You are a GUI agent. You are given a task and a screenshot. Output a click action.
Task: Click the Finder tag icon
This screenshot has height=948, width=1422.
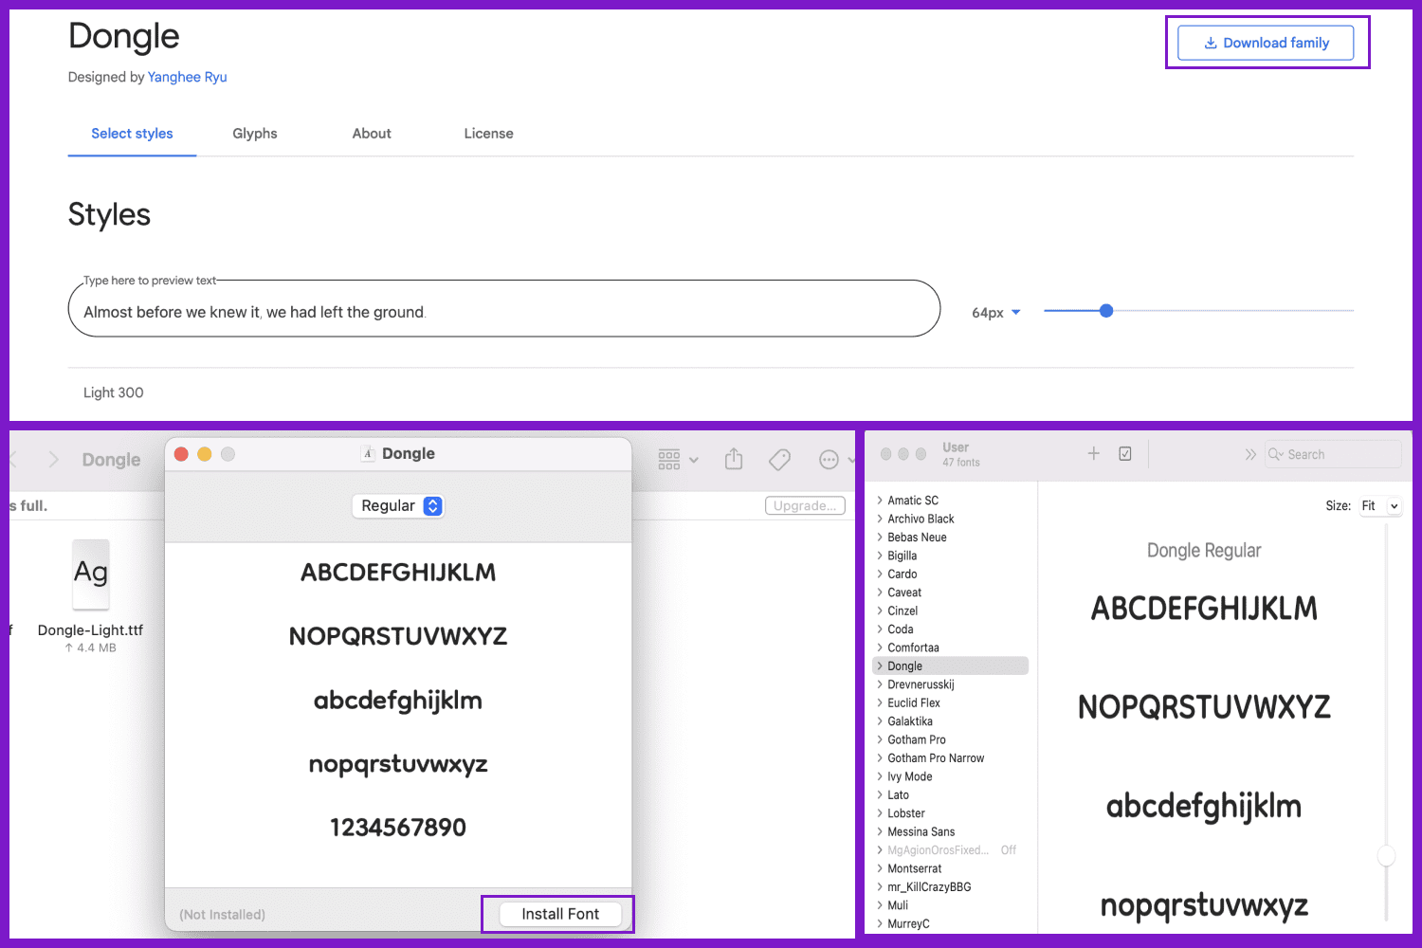pos(779,460)
